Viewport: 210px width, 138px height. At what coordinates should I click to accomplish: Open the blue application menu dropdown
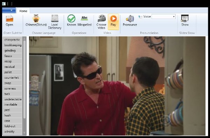pyautogui.click(x=9, y=10)
